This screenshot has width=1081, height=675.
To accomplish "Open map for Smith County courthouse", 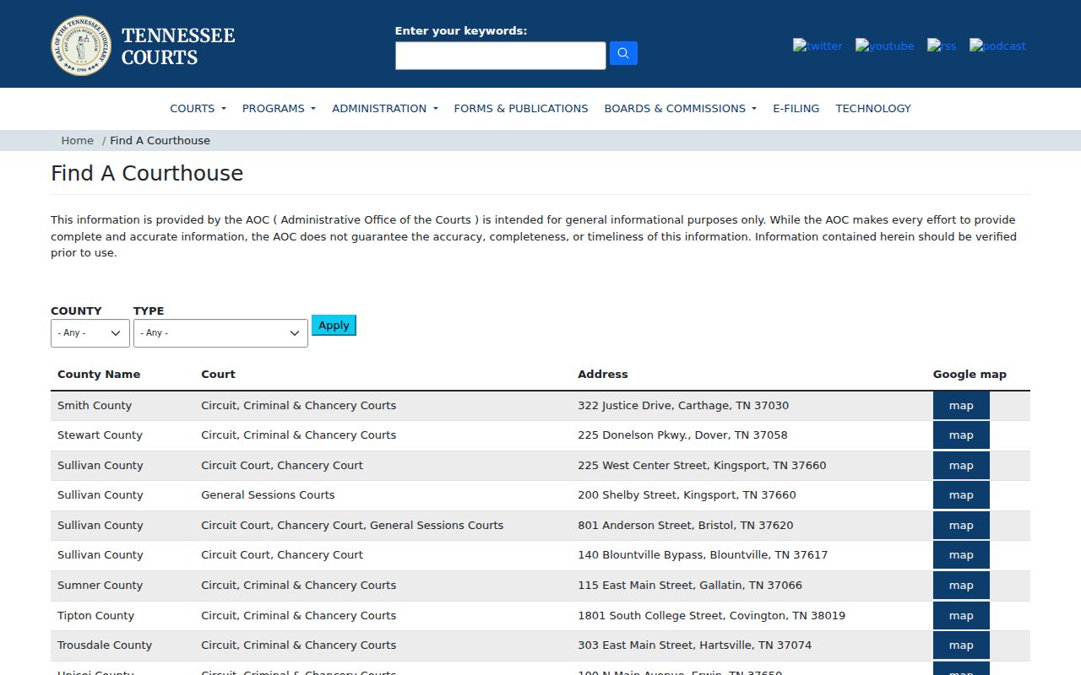I will [961, 406].
